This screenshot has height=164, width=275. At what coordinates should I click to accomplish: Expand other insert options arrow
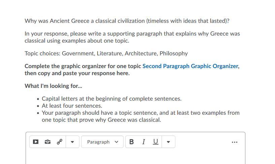click(x=72, y=142)
